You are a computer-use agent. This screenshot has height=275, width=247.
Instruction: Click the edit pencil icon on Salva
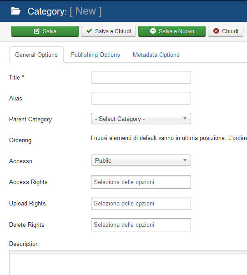click(x=37, y=31)
